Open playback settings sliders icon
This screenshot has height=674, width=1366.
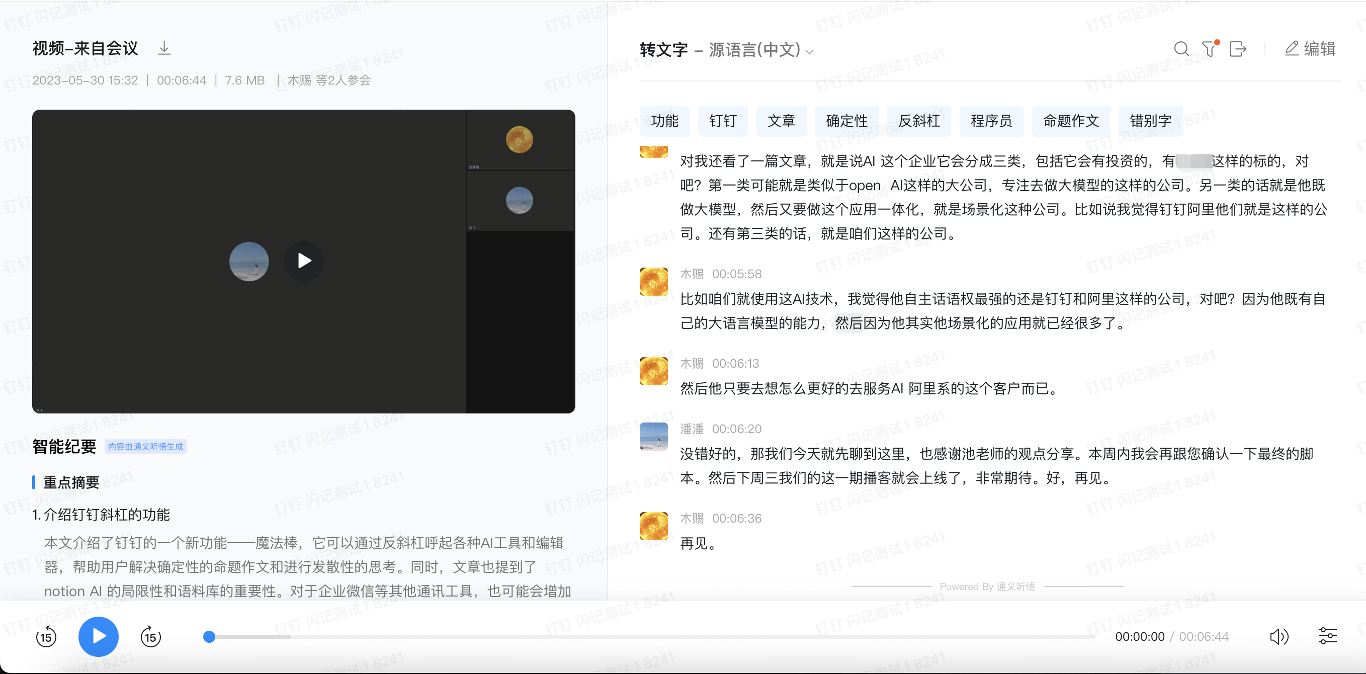pos(1327,636)
